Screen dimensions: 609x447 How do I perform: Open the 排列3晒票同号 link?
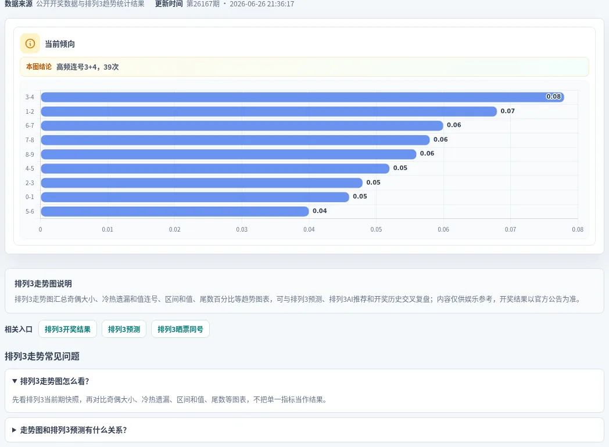tap(180, 329)
